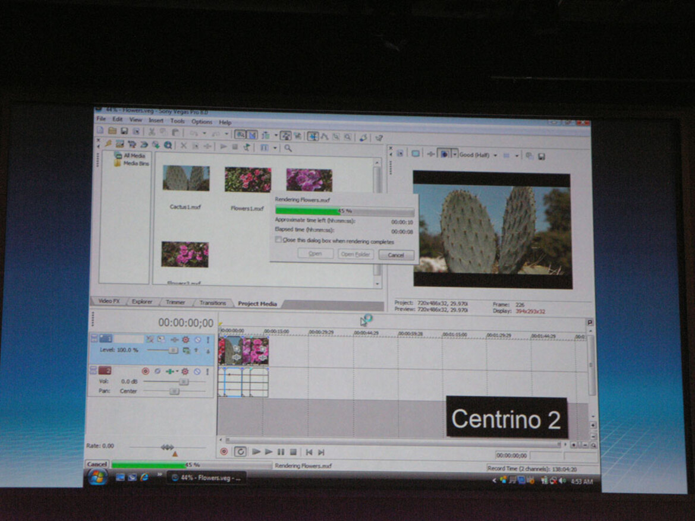Adjust the Pan Center slider on track 2
Screen dimensions: 695x521
click(174, 391)
